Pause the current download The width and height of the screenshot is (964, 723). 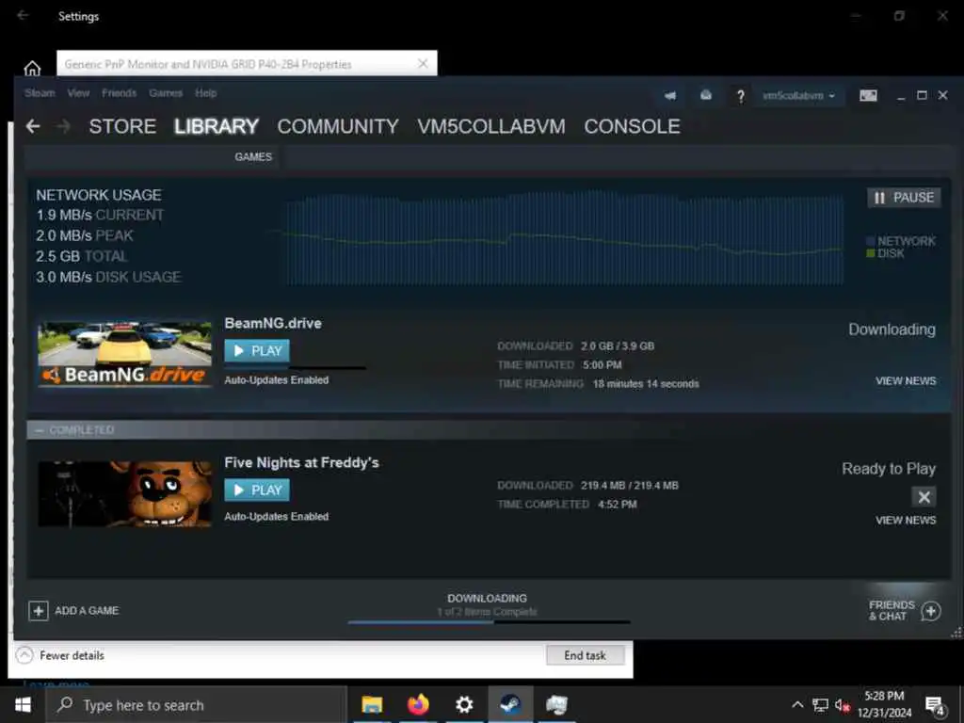click(x=904, y=198)
